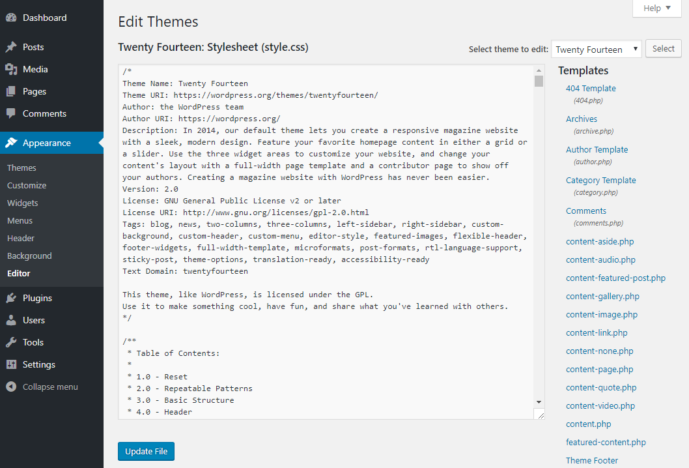Open the Help dropdown tab
The width and height of the screenshot is (689, 468).
click(657, 8)
